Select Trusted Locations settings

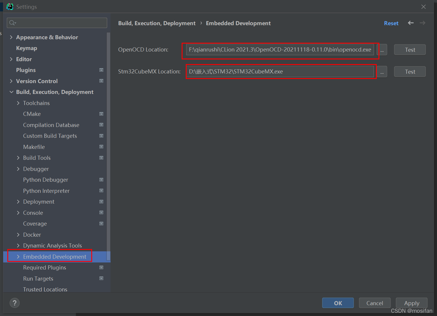pos(45,289)
